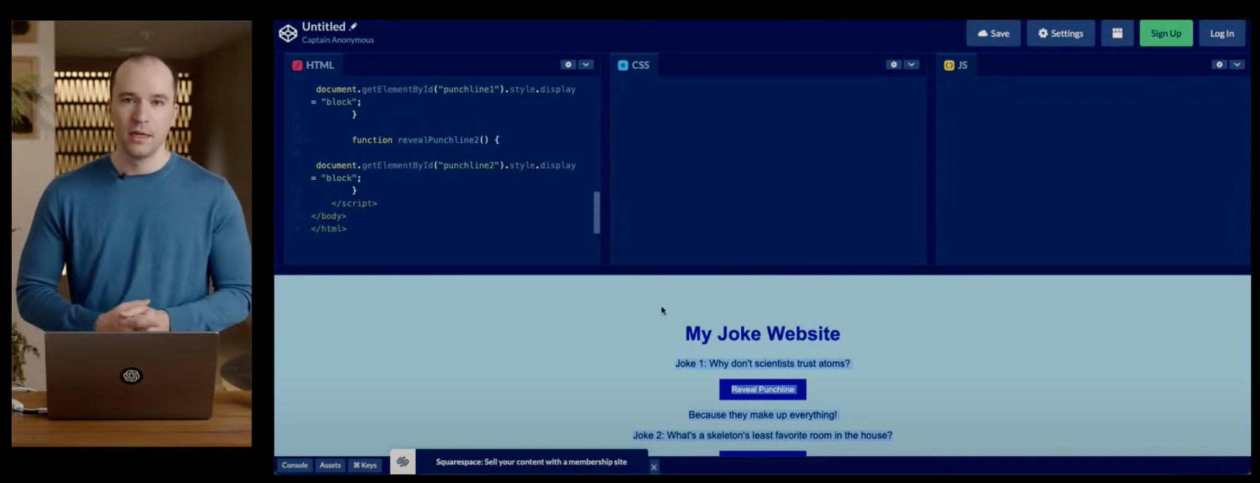This screenshot has width=1260, height=483.
Task: Click the pencil icon to rename Untitled
Action: coord(353,27)
